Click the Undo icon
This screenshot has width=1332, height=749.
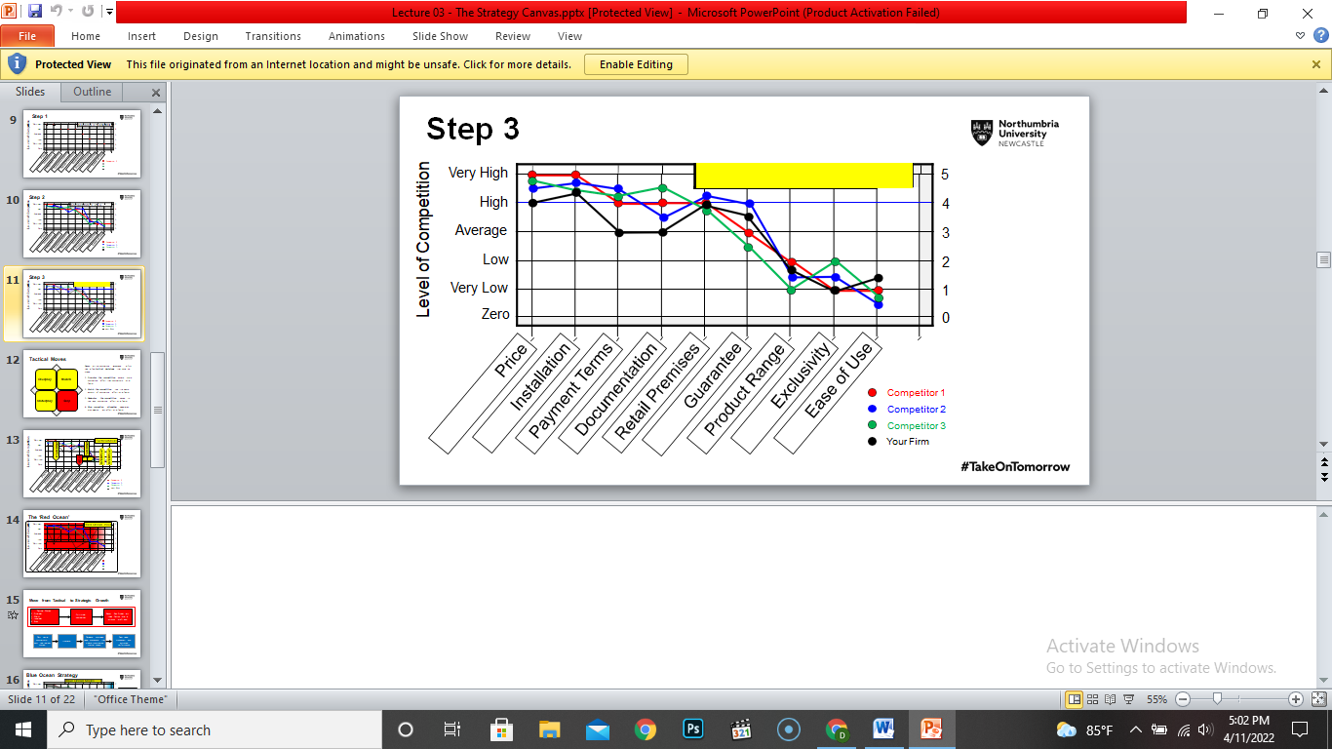coord(57,11)
